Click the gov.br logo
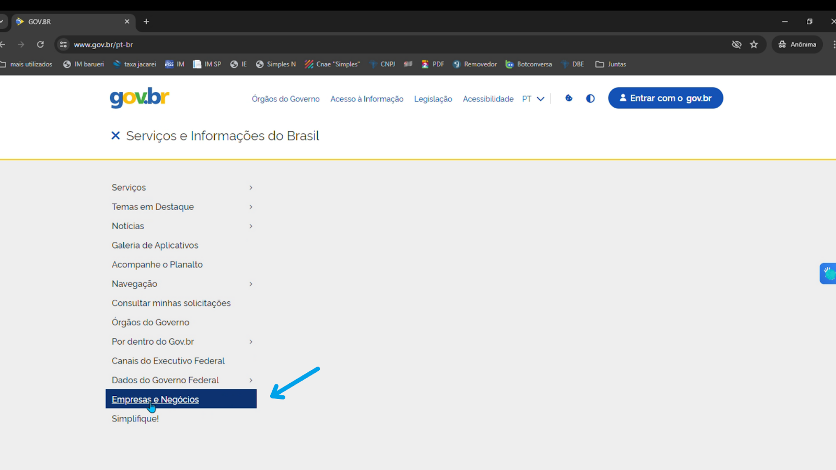836x470 pixels. click(140, 98)
